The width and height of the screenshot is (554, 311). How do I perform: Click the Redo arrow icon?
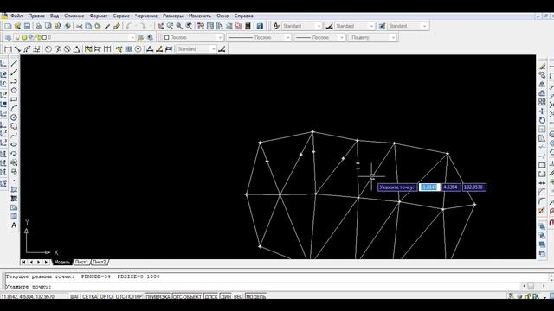(x=142, y=27)
